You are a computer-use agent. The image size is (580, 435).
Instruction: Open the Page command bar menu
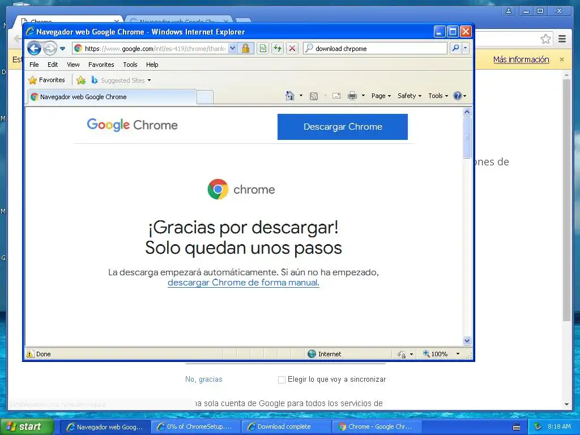(x=381, y=96)
